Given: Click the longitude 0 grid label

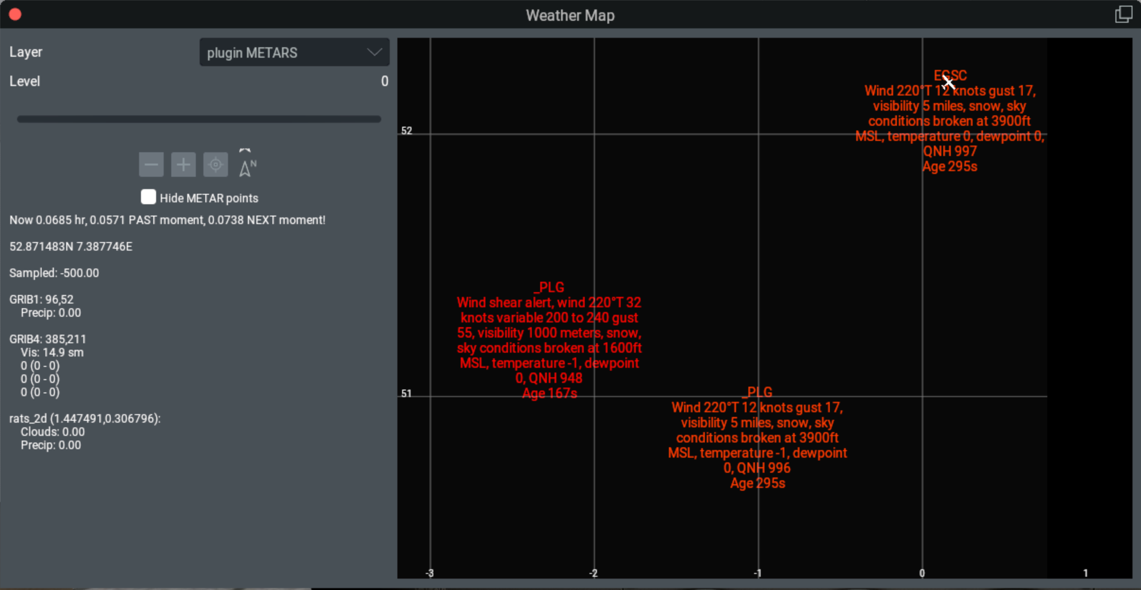Looking at the screenshot, I should point(922,573).
